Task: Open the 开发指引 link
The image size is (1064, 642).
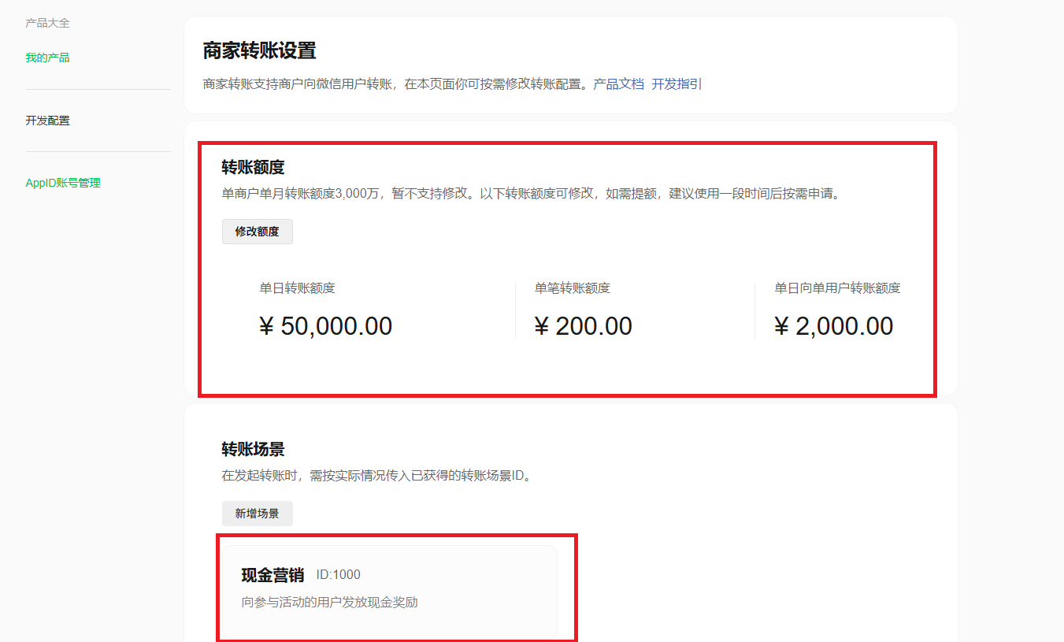Action: click(677, 83)
